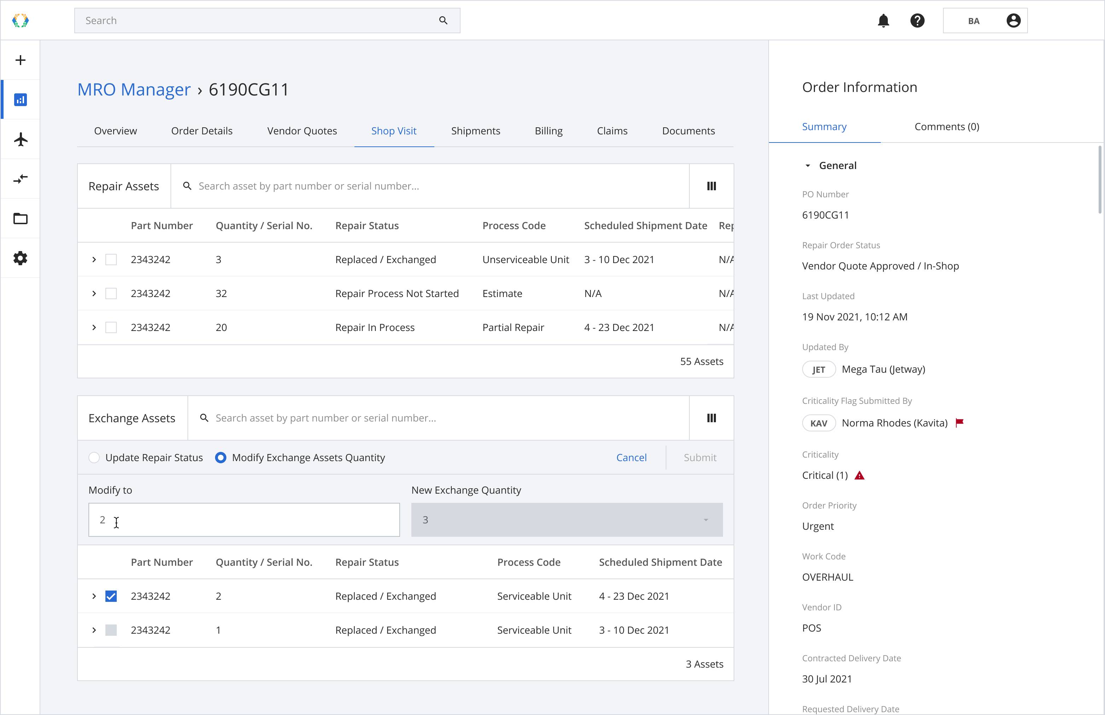
Task: Click the JET badge next to Mega Tau
Action: click(818, 370)
